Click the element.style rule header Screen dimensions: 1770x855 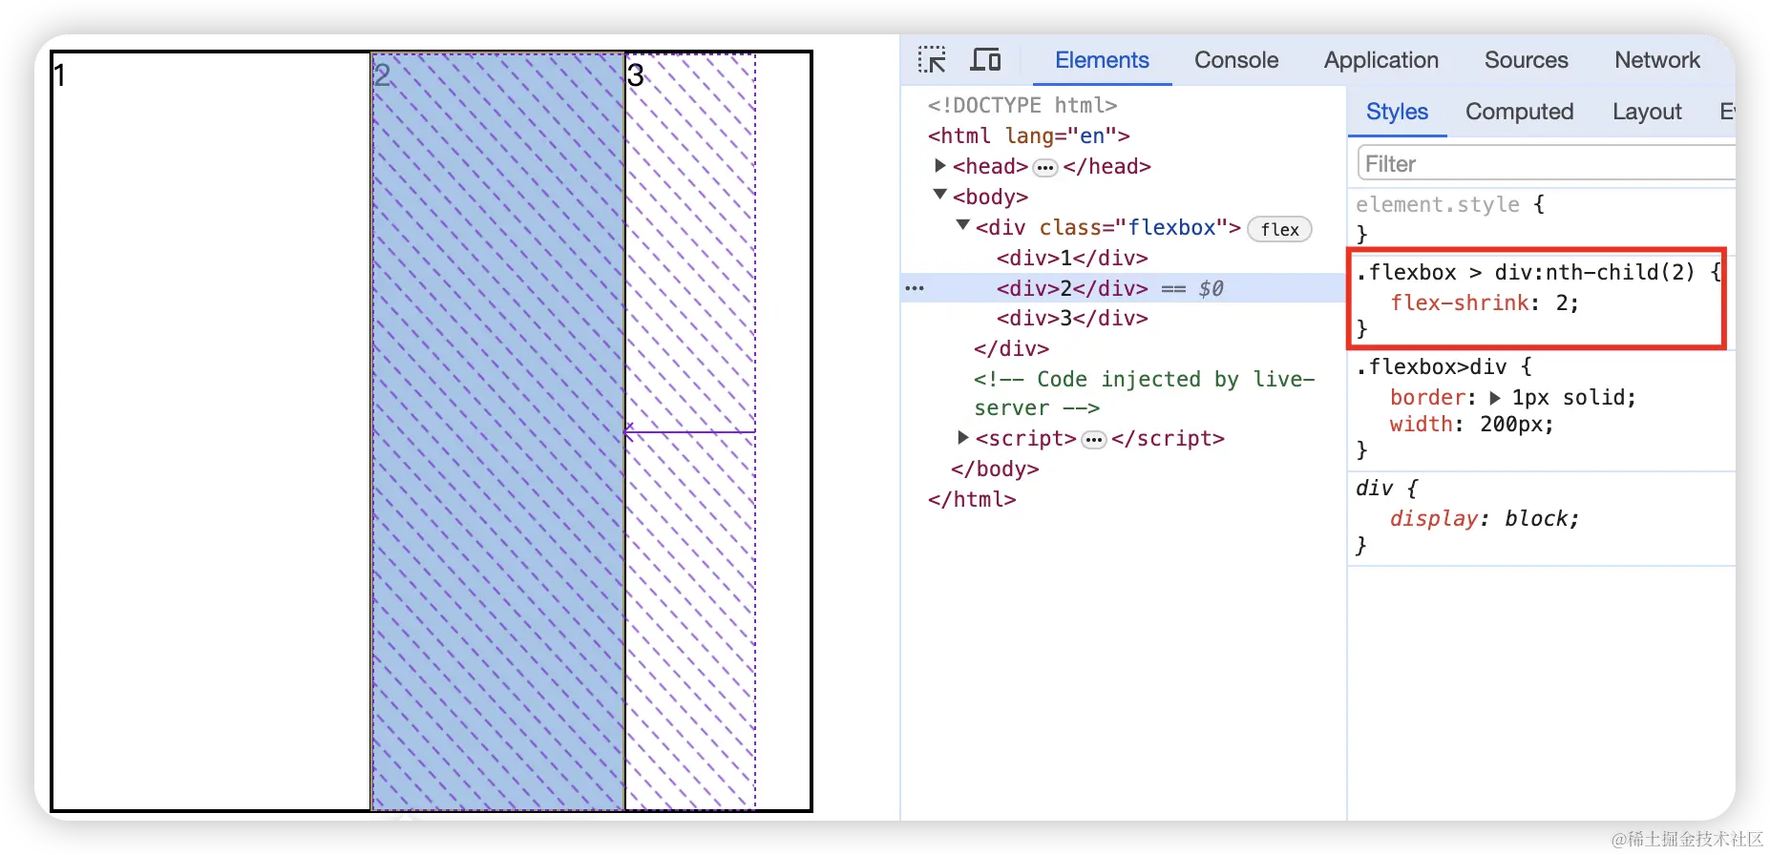(1437, 204)
